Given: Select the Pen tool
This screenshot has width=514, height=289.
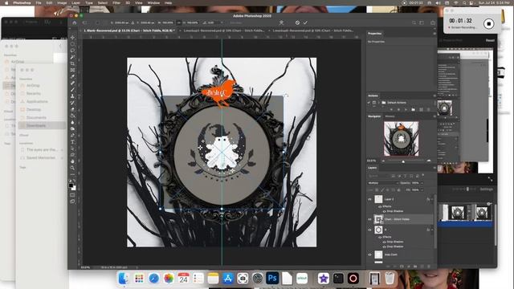Looking at the screenshot, I should pyautogui.click(x=72, y=136).
